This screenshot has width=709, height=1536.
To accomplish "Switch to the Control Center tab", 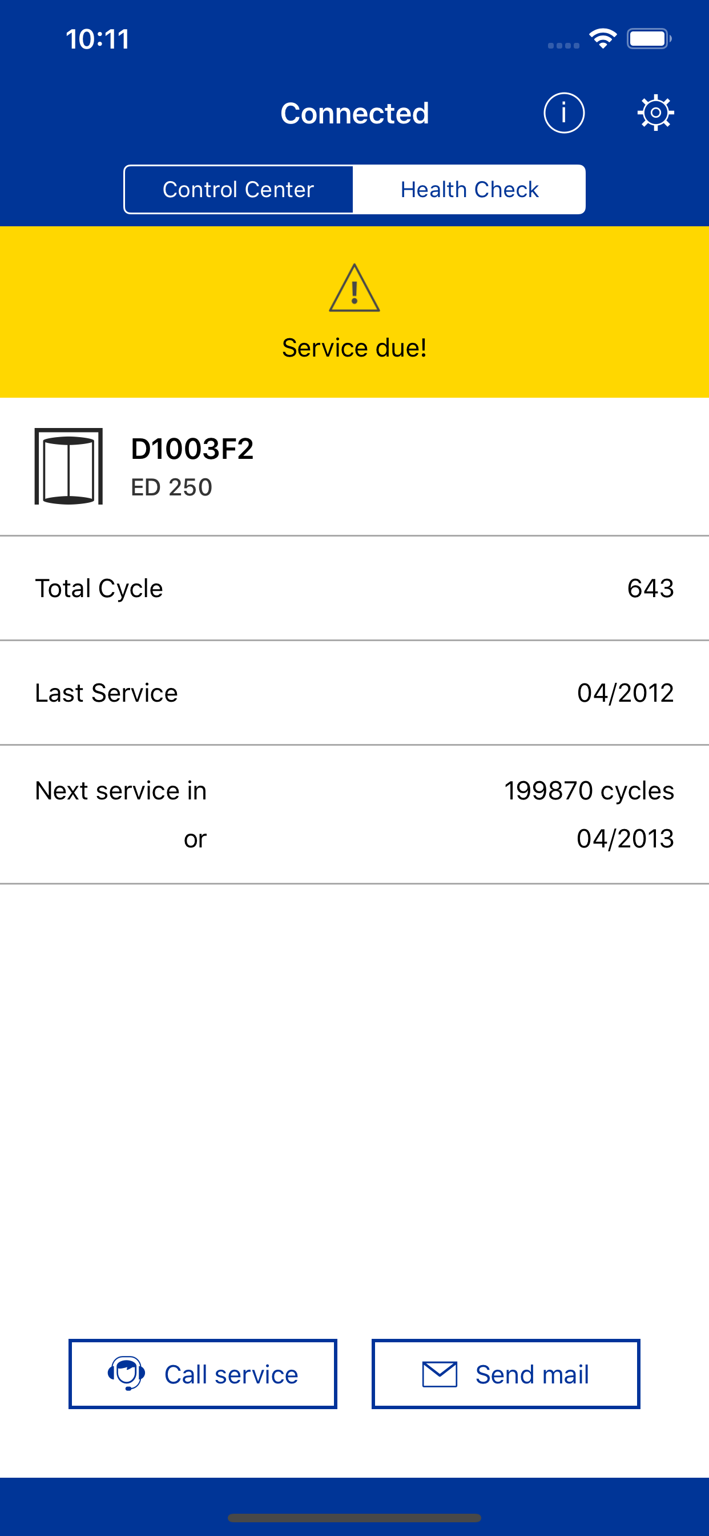I will point(238,190).
